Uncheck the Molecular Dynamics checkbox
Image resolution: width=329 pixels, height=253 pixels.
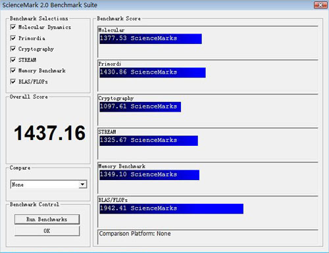(13, 27)
